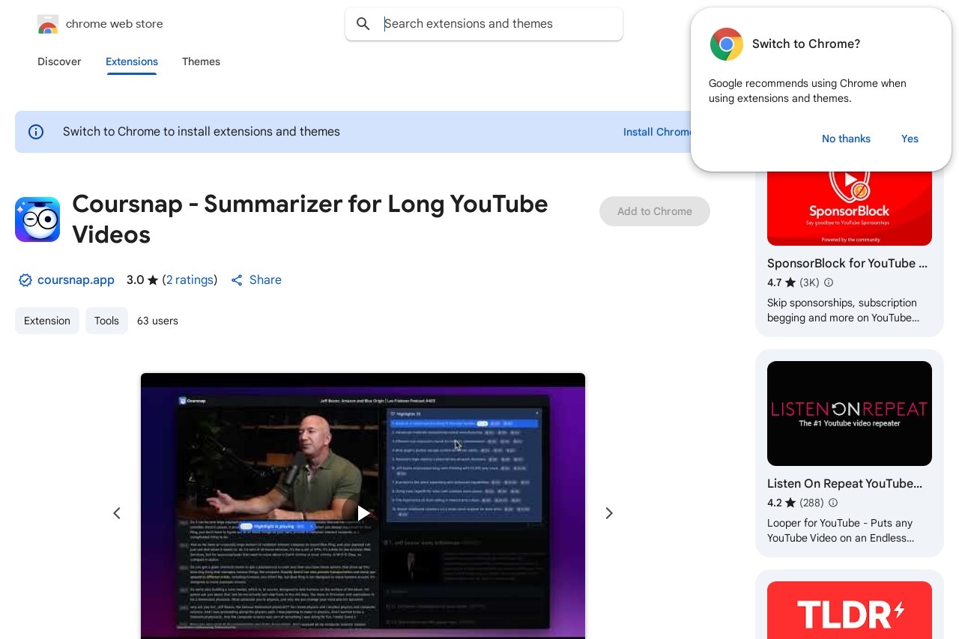Click the Coursnap Summarizer page title
The width and height of the screenshot is (959, 639).
[x=310, y=219]
